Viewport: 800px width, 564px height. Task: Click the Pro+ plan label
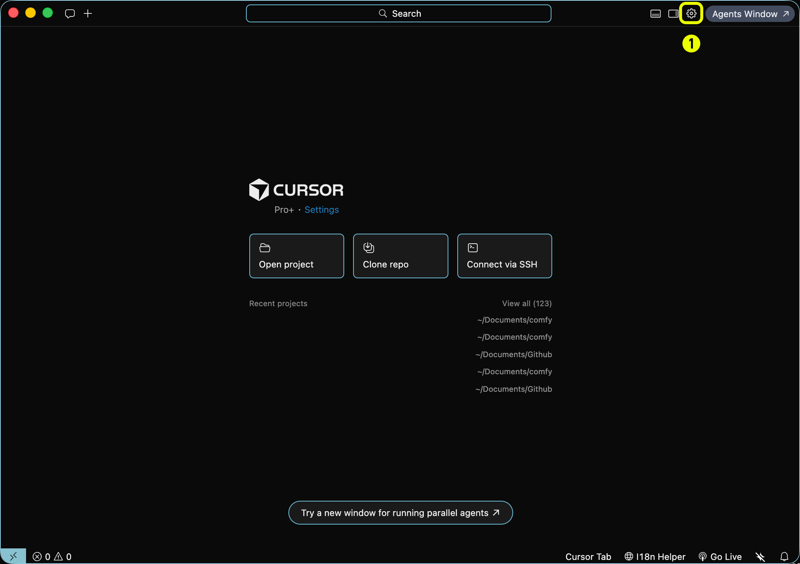click(x=284, y=210)
